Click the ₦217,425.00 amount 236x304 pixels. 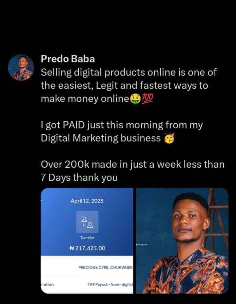pos(87,248)
